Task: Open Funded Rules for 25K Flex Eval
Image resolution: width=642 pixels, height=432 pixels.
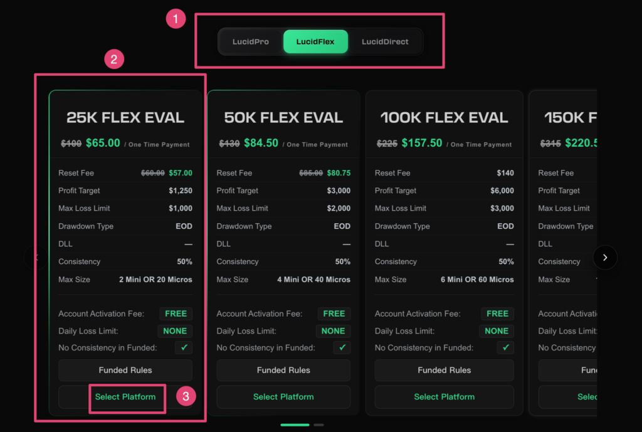Action: click(x=125, y=370)
